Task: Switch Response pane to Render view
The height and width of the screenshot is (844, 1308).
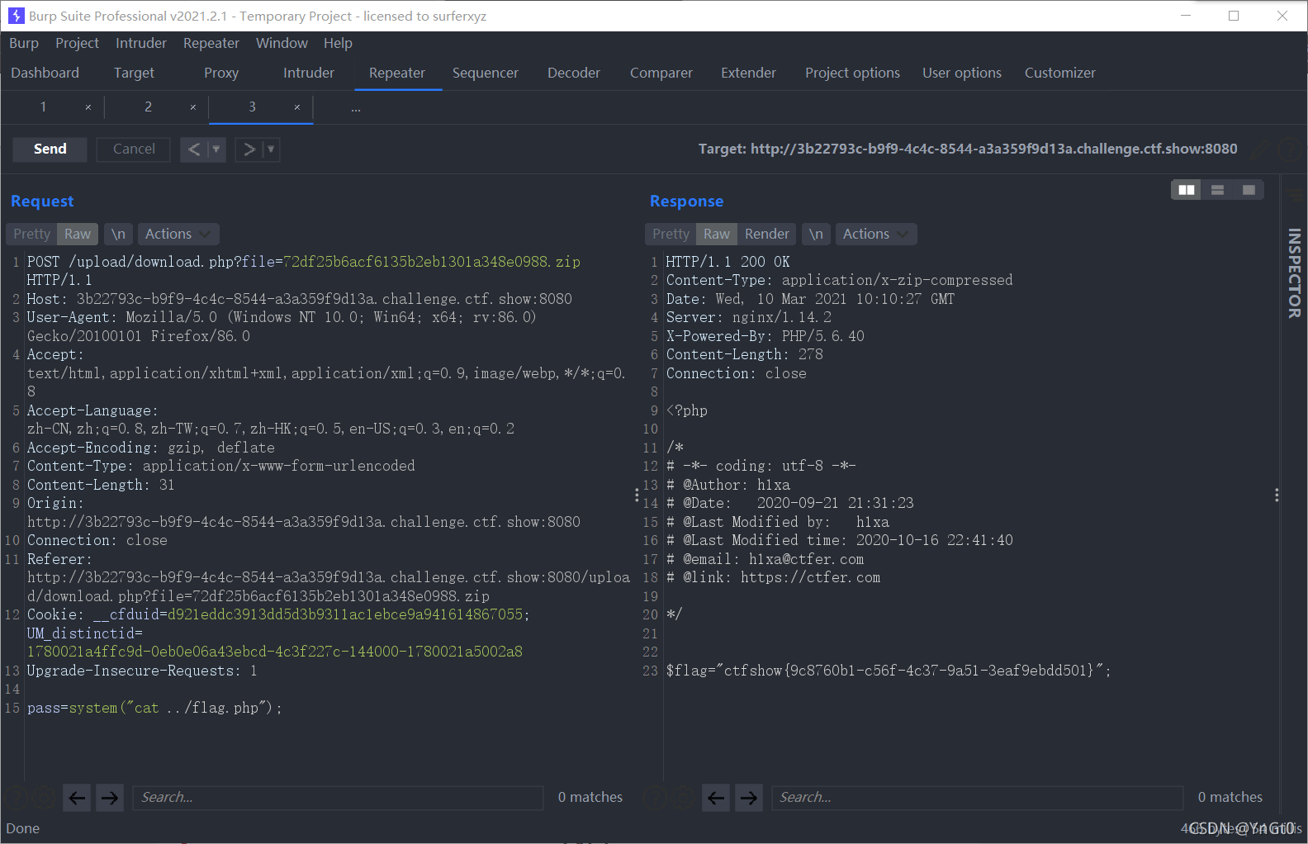Action: (767, 234)
